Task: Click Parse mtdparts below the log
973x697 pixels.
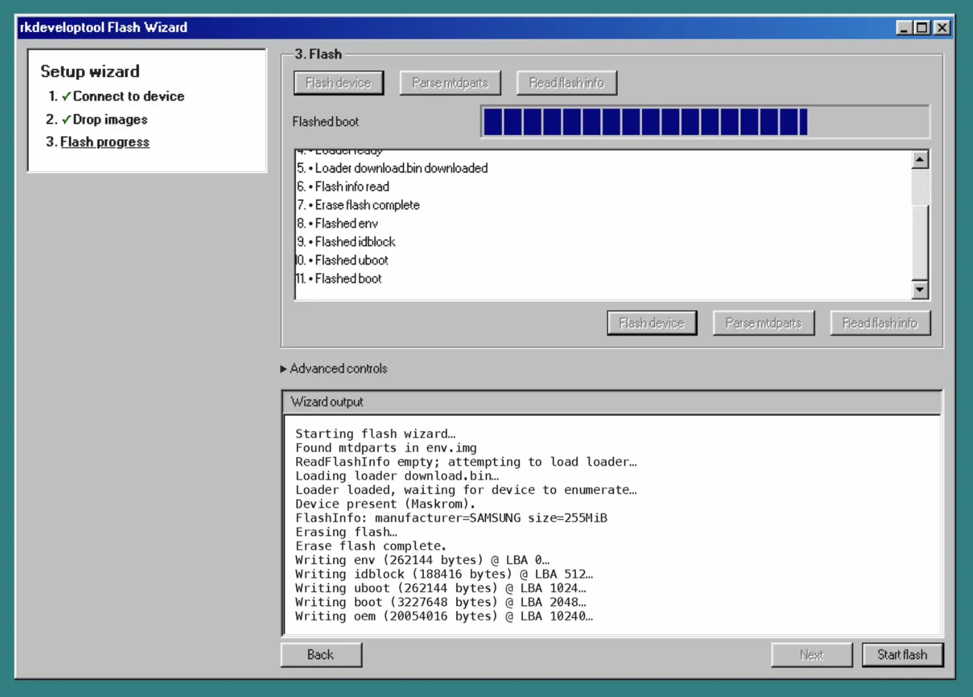Action: [763, 322]
